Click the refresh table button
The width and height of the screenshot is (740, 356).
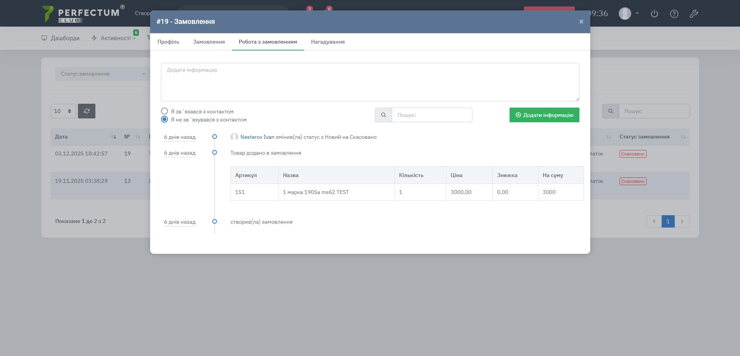pyautogui.click(x=86, y=111)
